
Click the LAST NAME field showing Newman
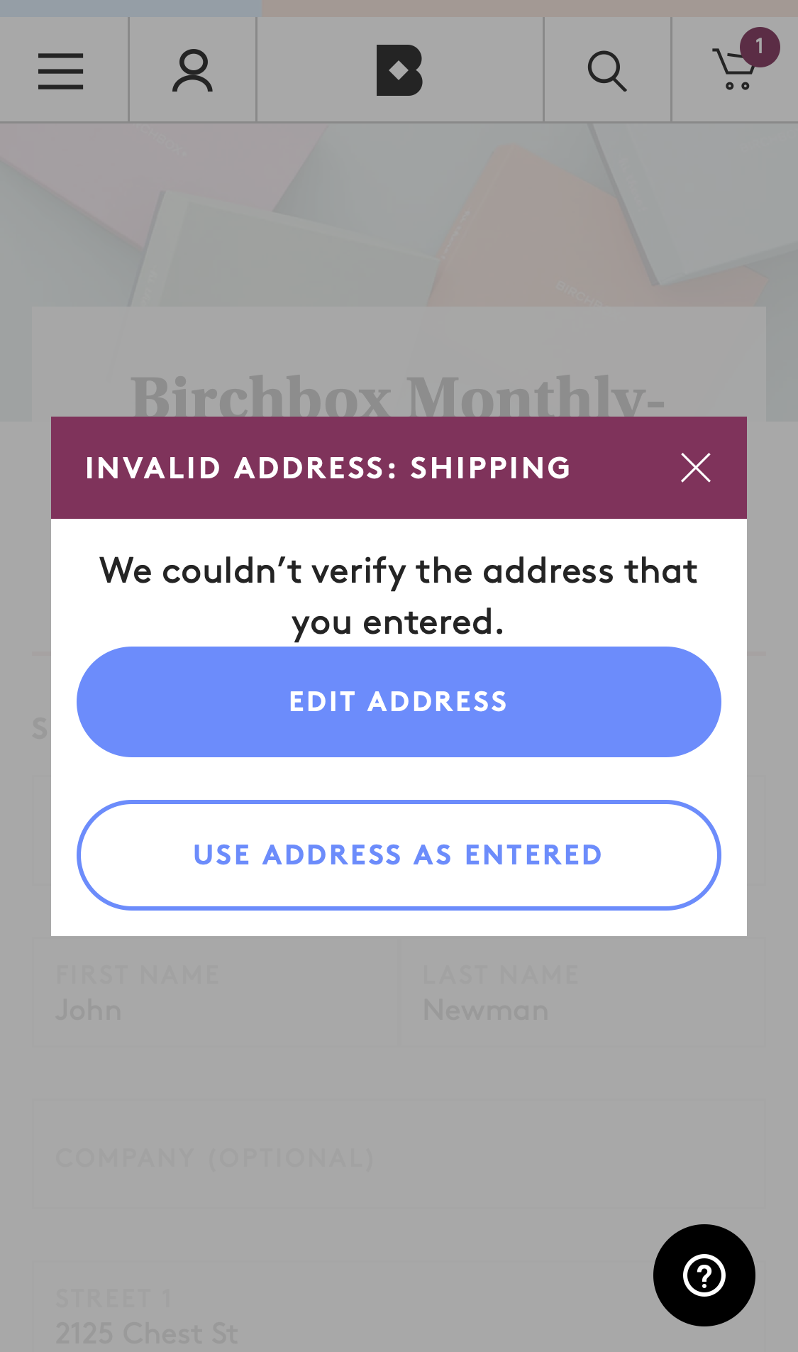tap(582, 994)
